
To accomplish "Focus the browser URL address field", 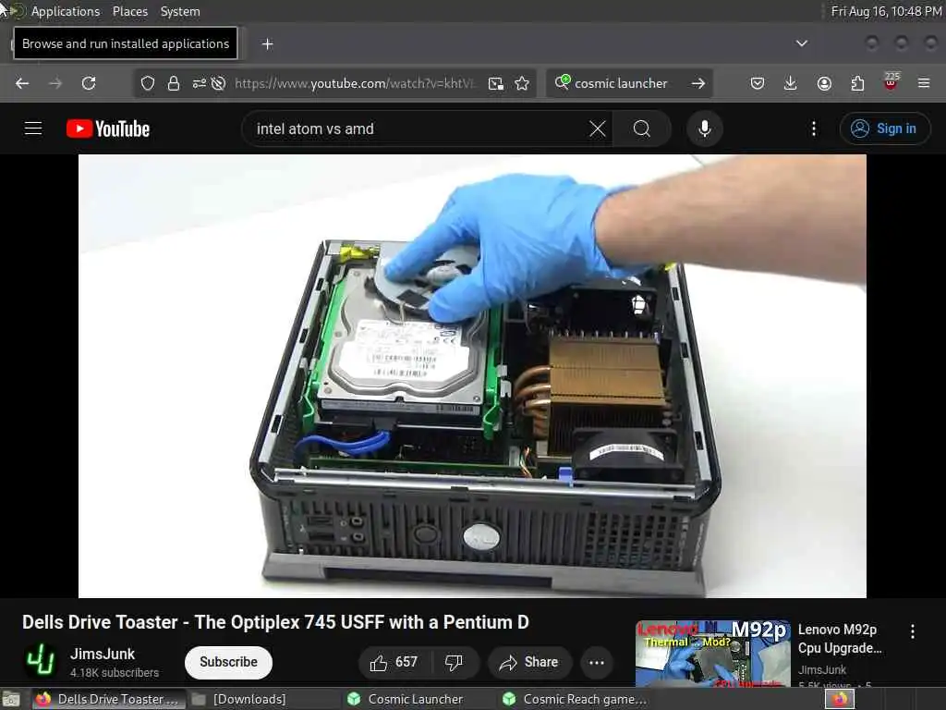I will point(356,83).
